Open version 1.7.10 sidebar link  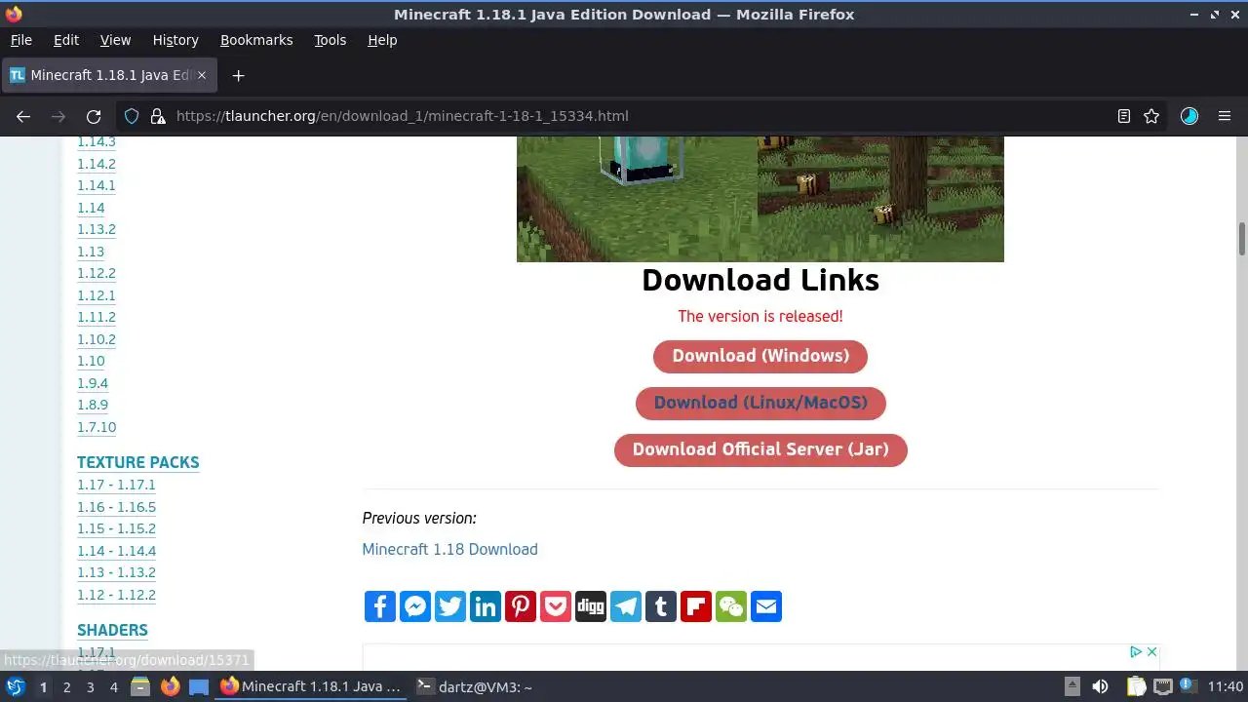tap(97, 427)
